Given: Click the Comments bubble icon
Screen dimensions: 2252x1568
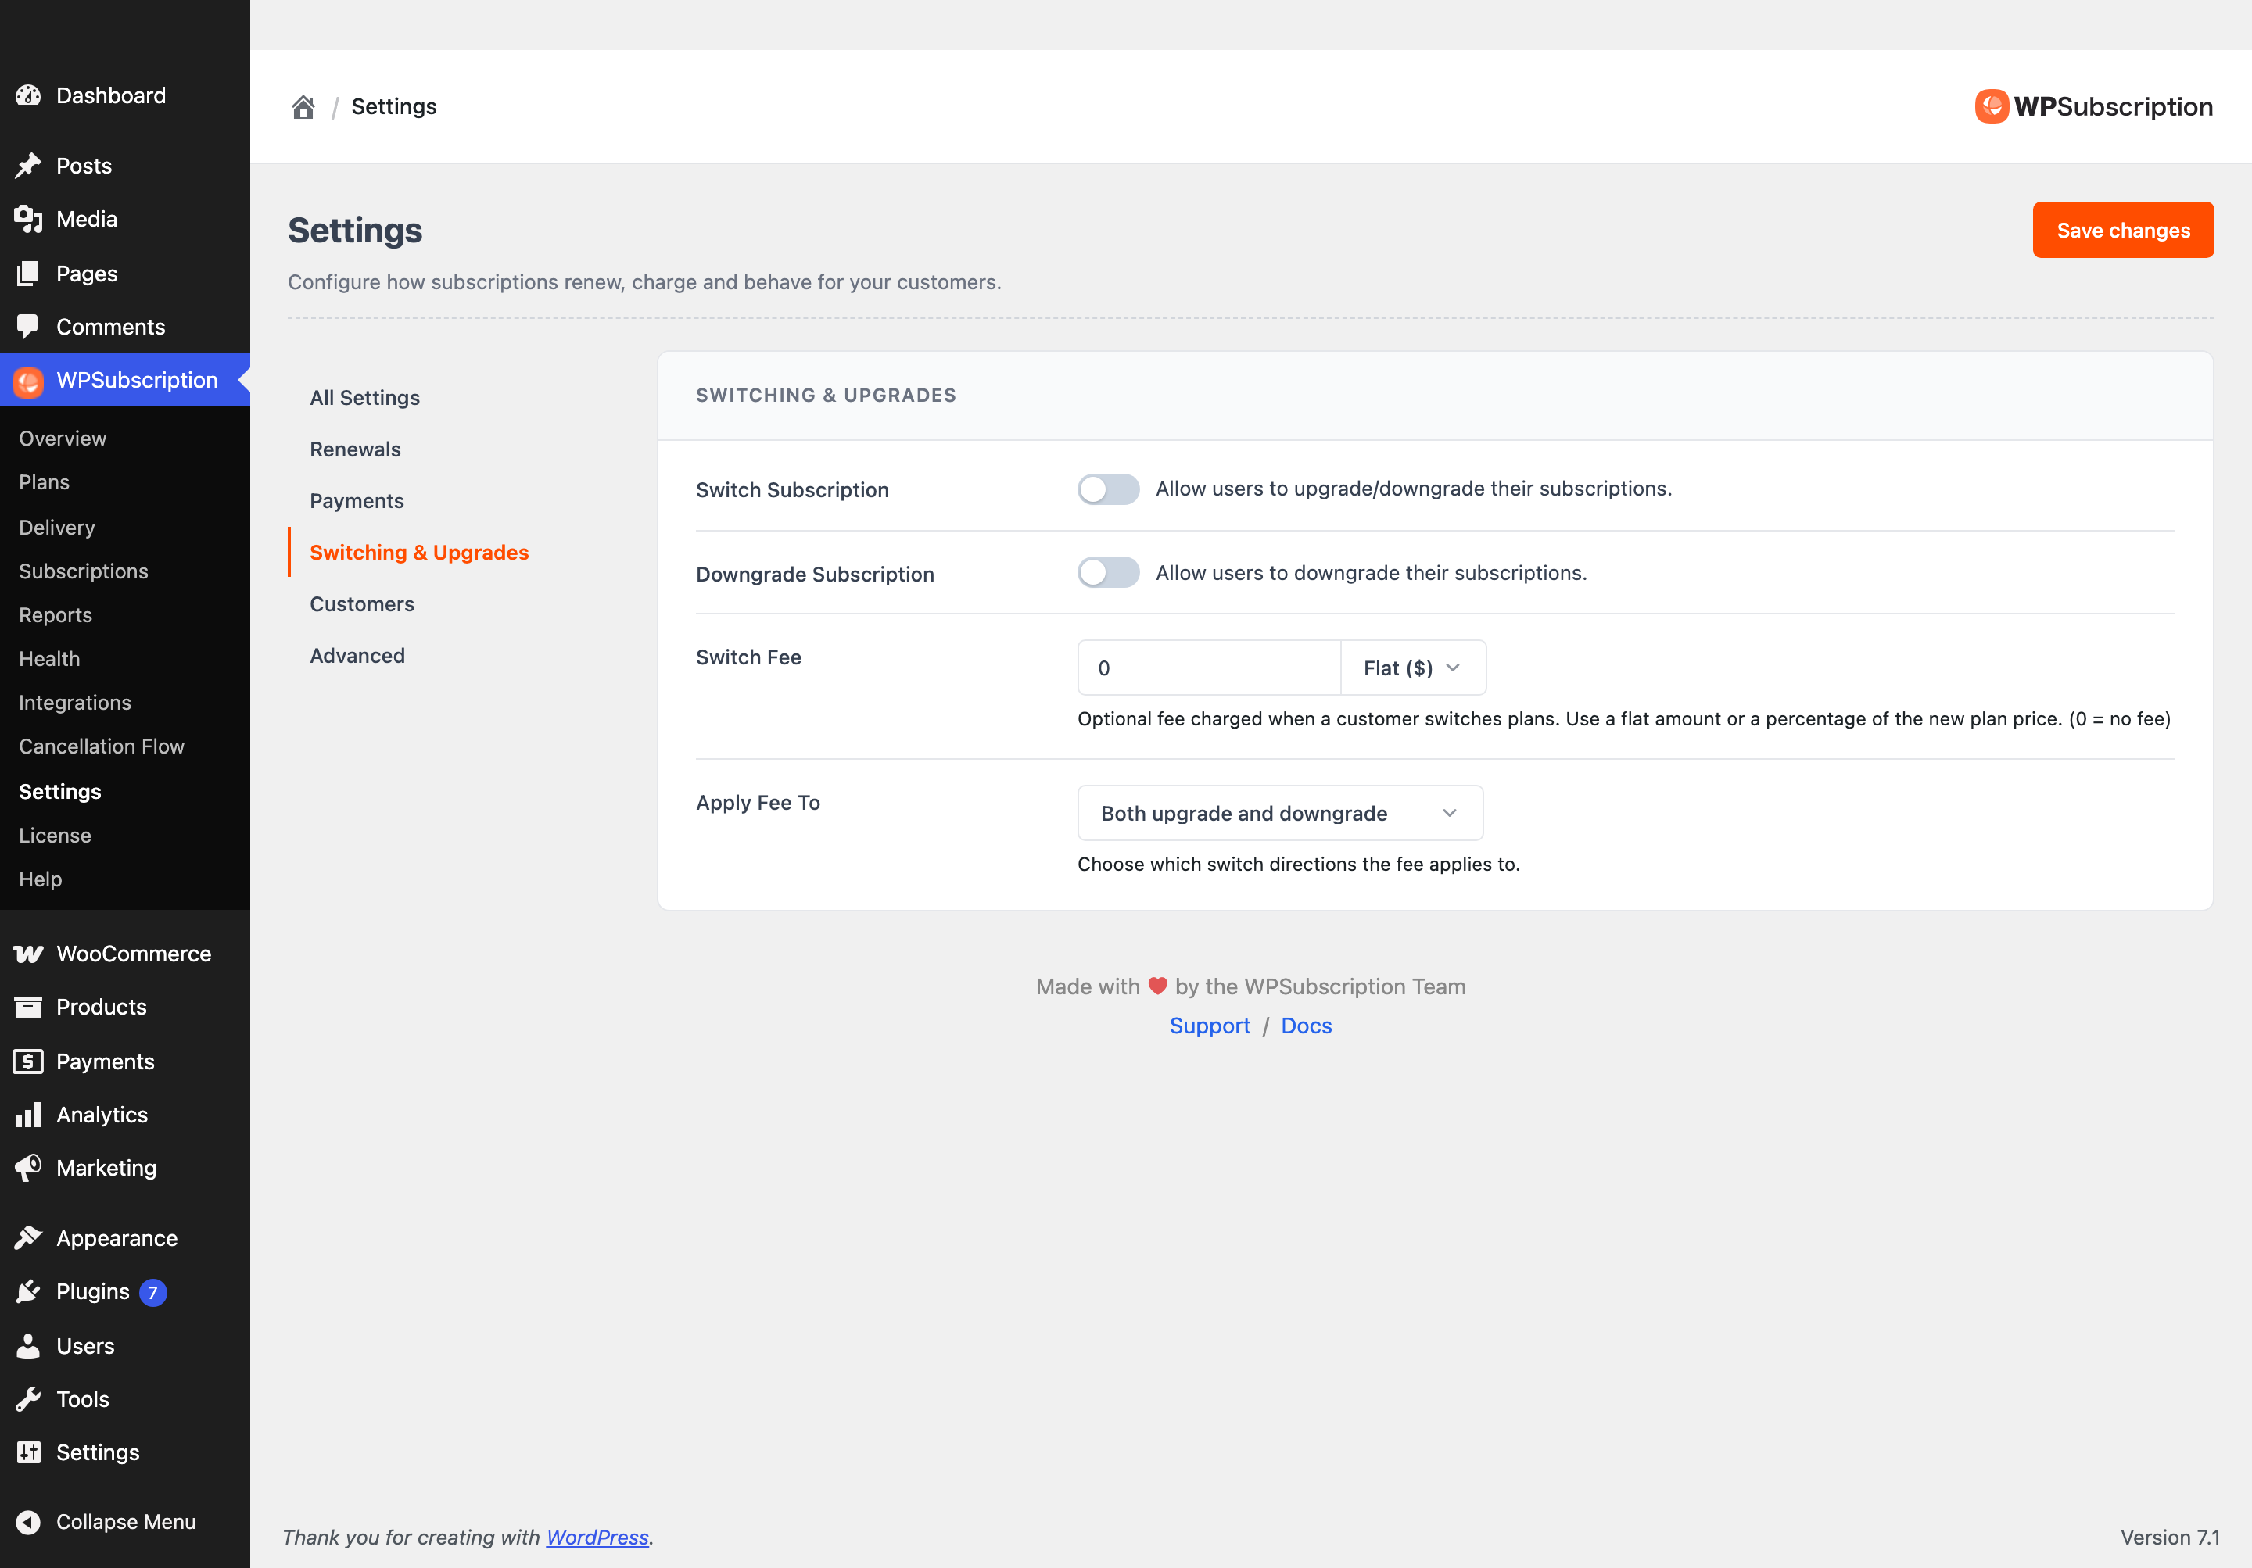Looking at the screenshot, I should tap(28, 327).
